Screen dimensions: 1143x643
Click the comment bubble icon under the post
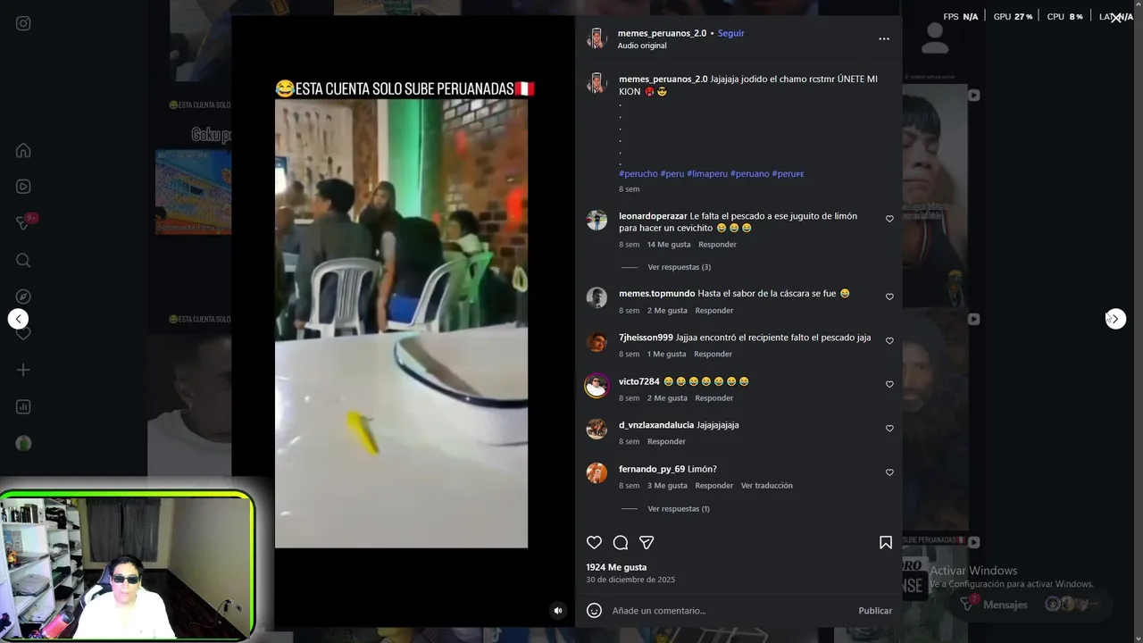coord(621,542)
